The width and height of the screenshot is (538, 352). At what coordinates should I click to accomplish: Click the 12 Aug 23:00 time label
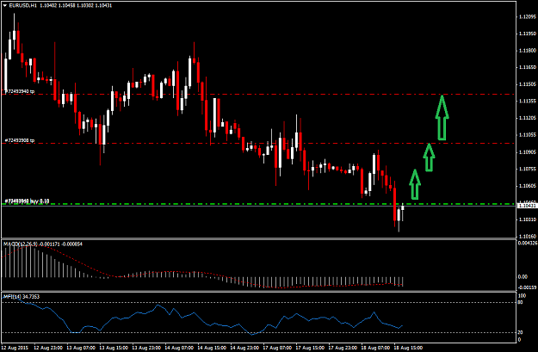(48, 348)
